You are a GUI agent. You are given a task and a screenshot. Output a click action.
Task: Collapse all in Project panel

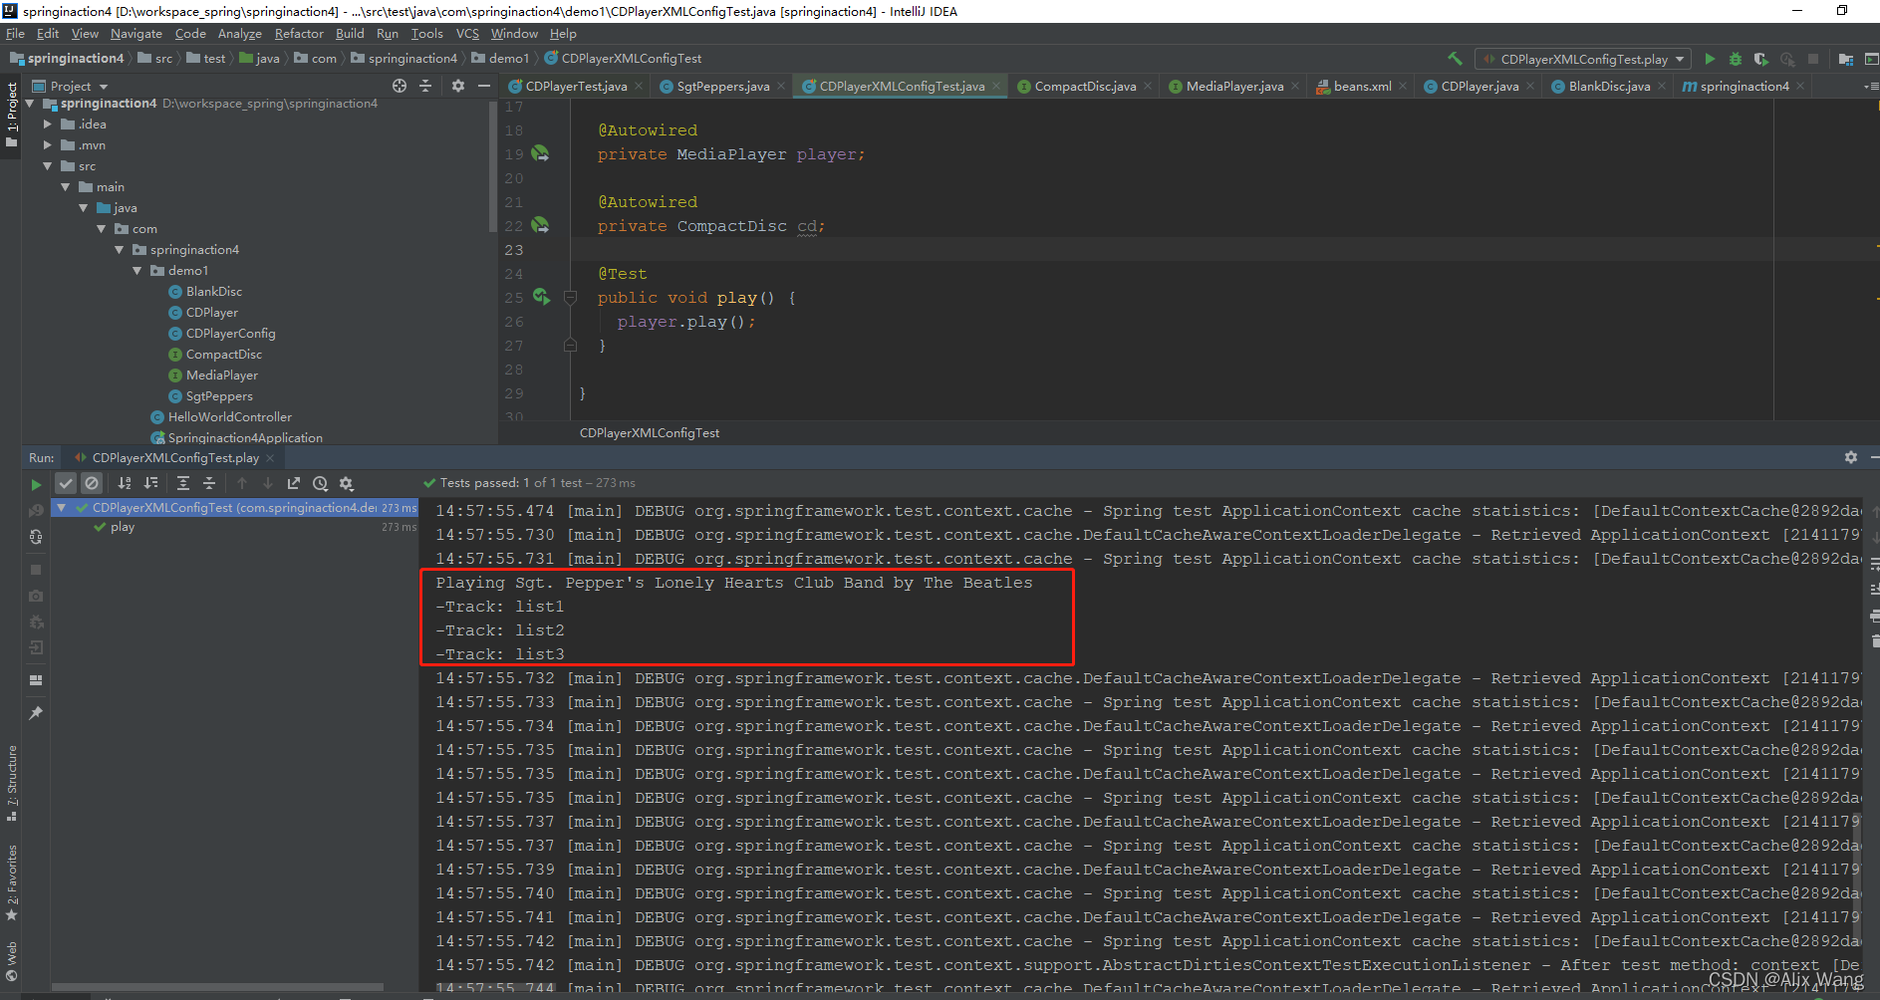click(x=425, y=86)
